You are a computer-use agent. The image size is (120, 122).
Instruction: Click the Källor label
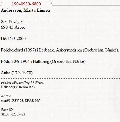(7, 96)
